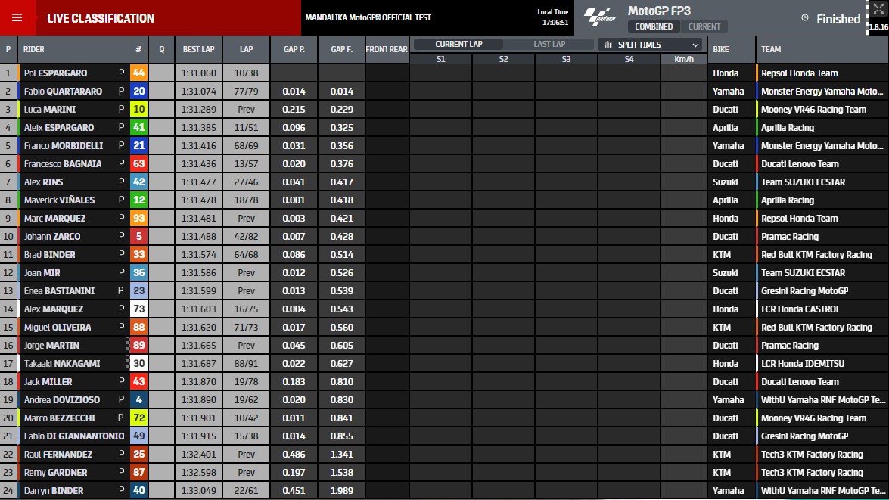Select rider Alex MARQUEZ
889x500 pixels.
pyautogui.click(x=53, y=309)
